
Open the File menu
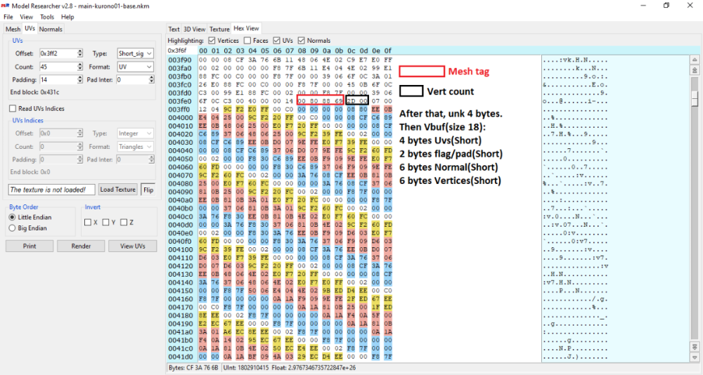click(x=8, y=16)
